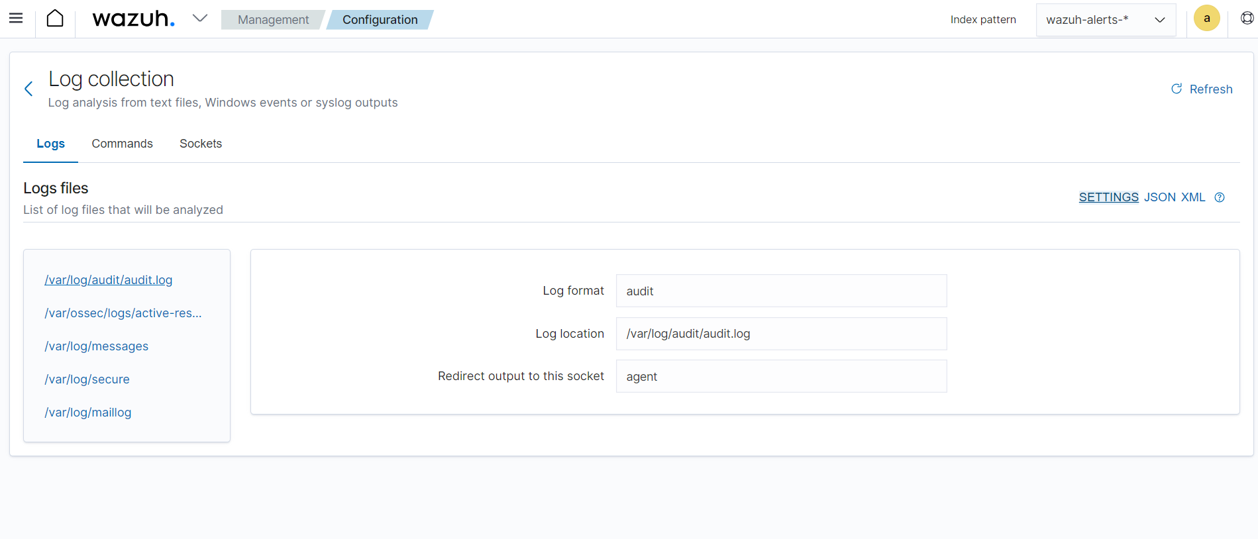
Task: Select the Logs tab
Action: click(x=50, y=144)
